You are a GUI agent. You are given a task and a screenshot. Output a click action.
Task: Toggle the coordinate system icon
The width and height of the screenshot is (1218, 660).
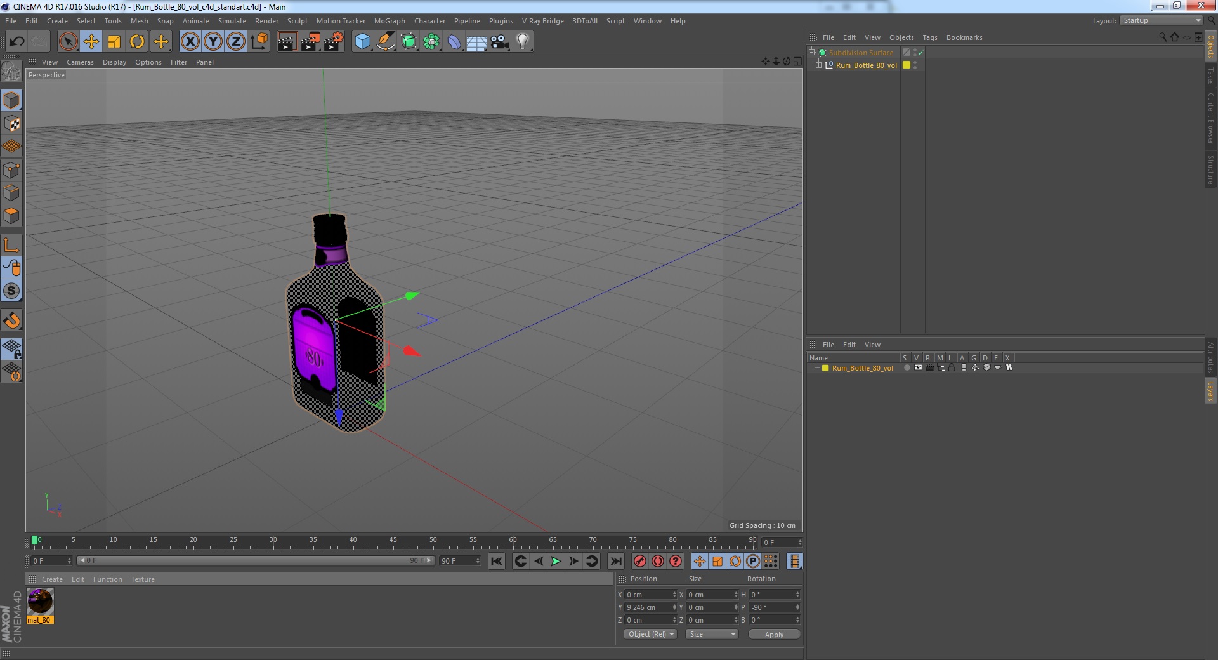coord(259,42)
